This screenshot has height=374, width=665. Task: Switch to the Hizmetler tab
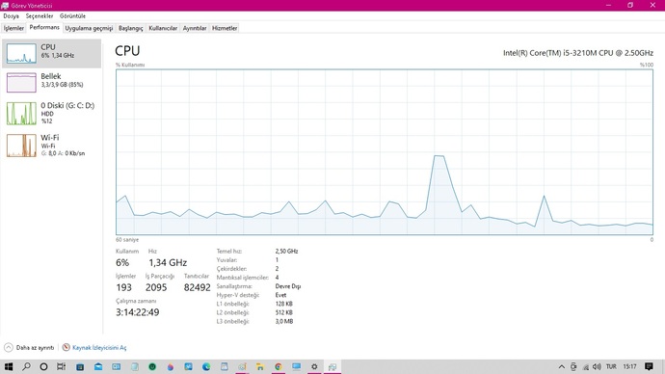point(225,28)
